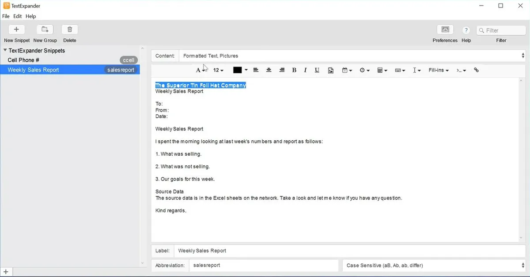The height and width of the screenshot is (277, 530).
Task: Click the Filter search field
Action: coord(501,30)
